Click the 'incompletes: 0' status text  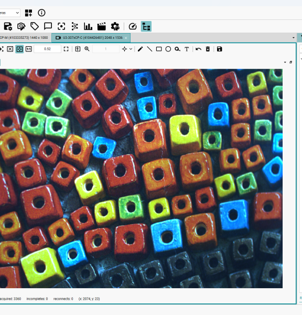(37, 299)
